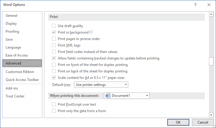Image resolution: width=216 pixels, height=128 pixels.
Task: Click the scrollbar down arrow
Action: point(211,115)
